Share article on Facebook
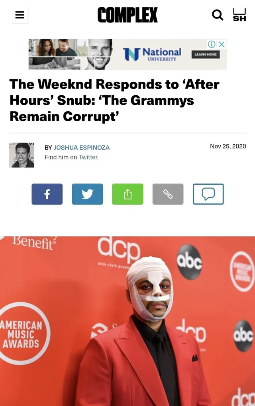 point(47,194)
